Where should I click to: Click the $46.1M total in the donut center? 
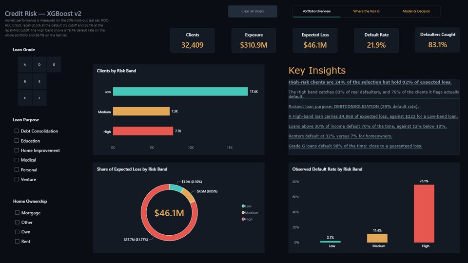[x=169, y=213]
